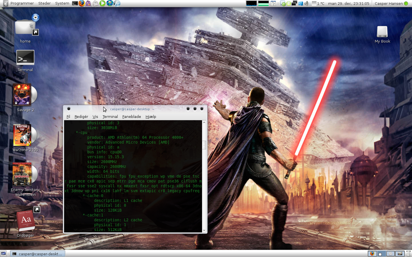Open the System menu
The image size is (412, 257).
[62, 3]
